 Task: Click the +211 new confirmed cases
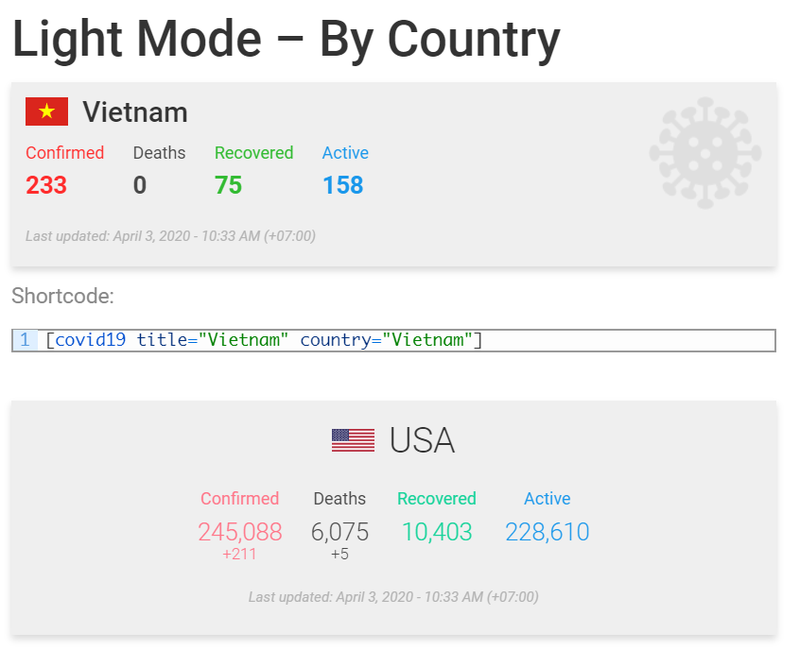coord(239,555)
